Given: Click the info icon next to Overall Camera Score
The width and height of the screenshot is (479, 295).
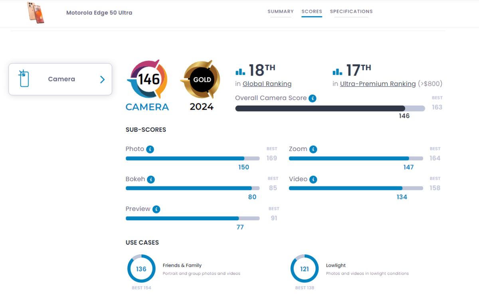Looking at the screenshot, I should coord(313,98).
